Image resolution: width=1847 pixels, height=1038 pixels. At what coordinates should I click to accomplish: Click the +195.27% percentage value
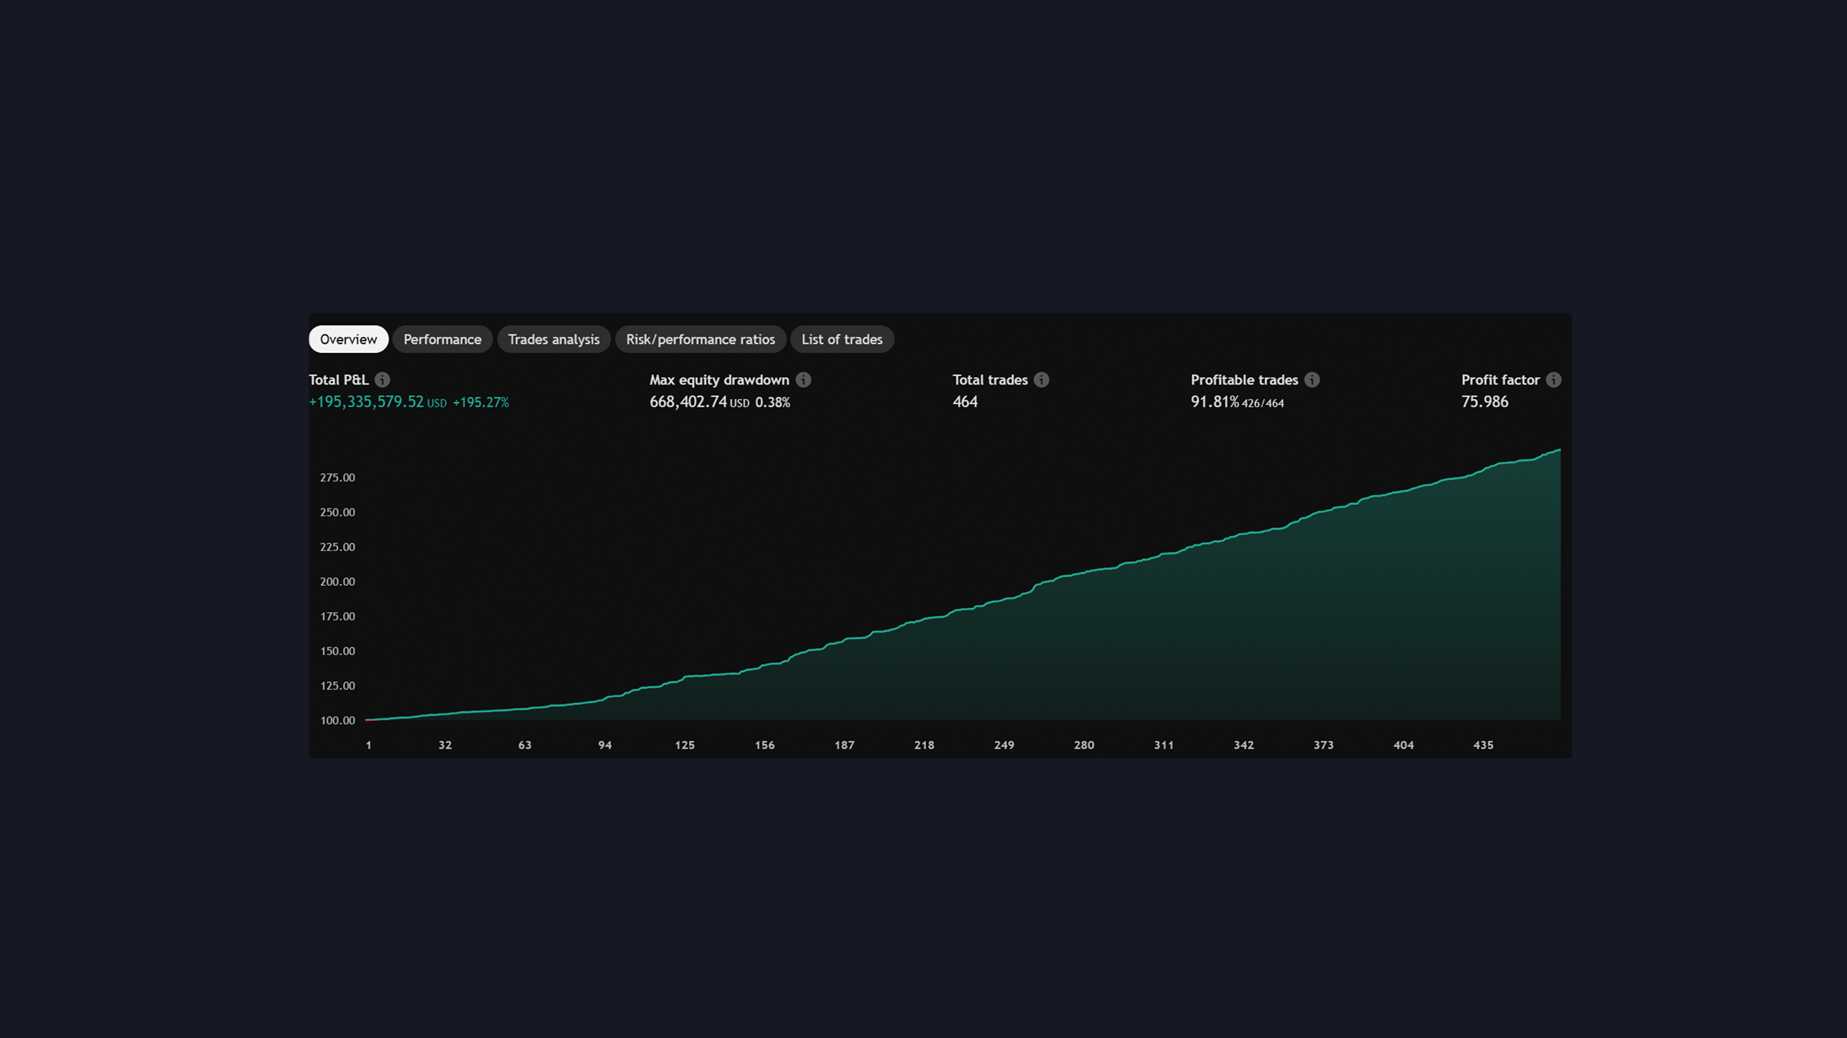pyautogui.click(x=481, y=402)
